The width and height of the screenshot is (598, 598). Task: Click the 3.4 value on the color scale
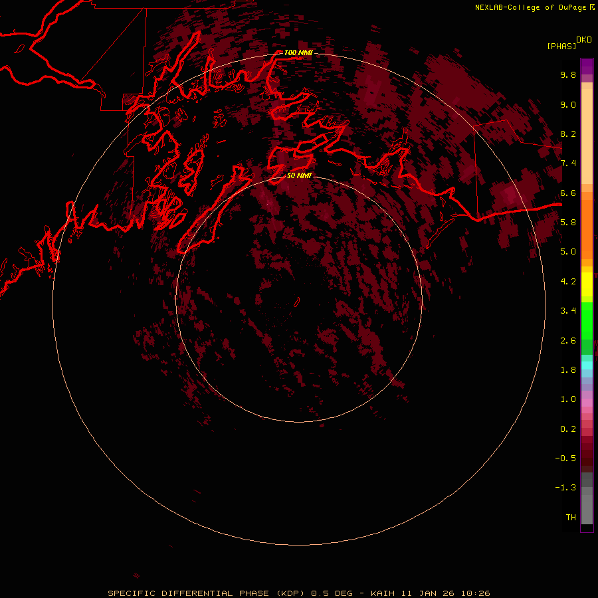568,311
